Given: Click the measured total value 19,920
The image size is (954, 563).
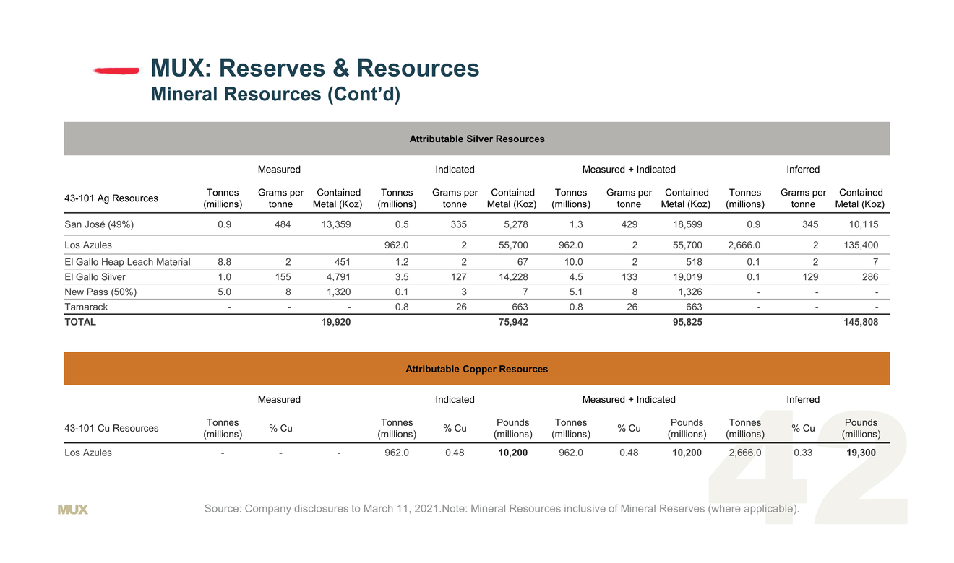Looking at the screenshot, I should 336,323.
